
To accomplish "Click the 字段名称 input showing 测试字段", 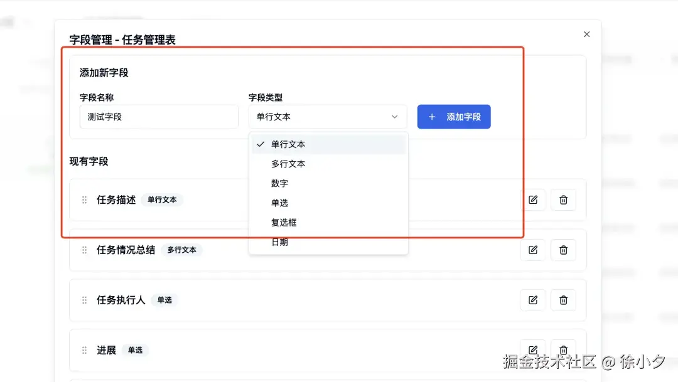I will click(x=159, y=117).
